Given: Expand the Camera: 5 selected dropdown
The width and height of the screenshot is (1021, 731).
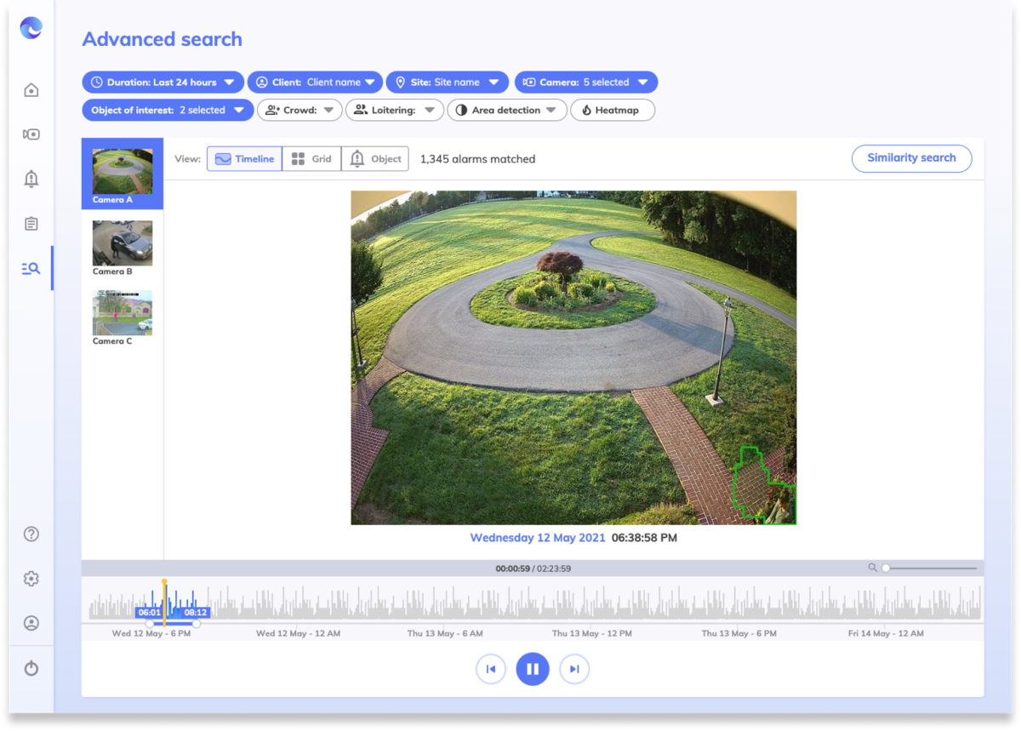Looking at the screenshot, I should tap(585, 83).
